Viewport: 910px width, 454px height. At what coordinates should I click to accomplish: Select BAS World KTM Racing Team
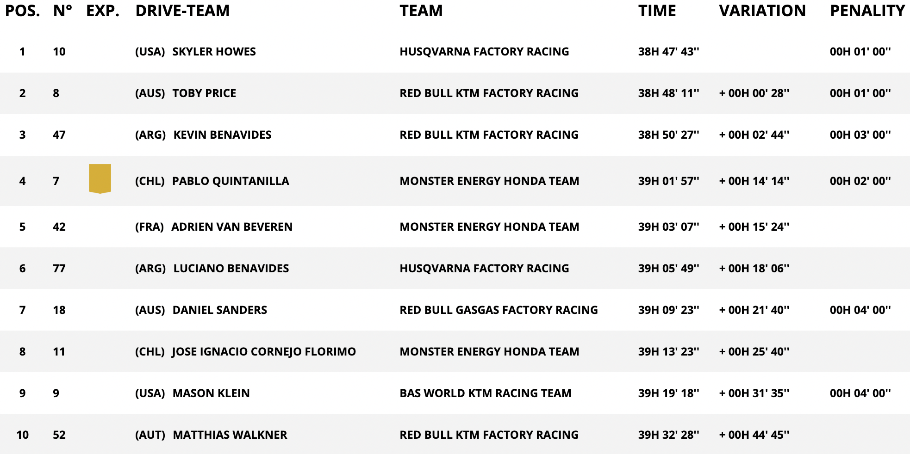[x=485, y=393]
